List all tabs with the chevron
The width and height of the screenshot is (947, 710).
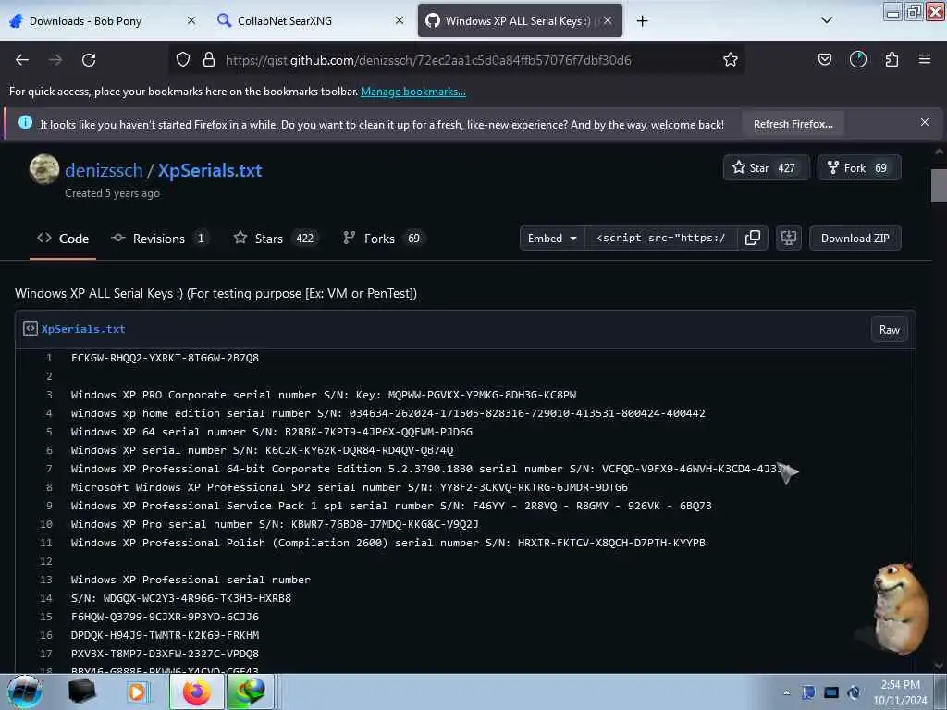[x=827, y=20]
